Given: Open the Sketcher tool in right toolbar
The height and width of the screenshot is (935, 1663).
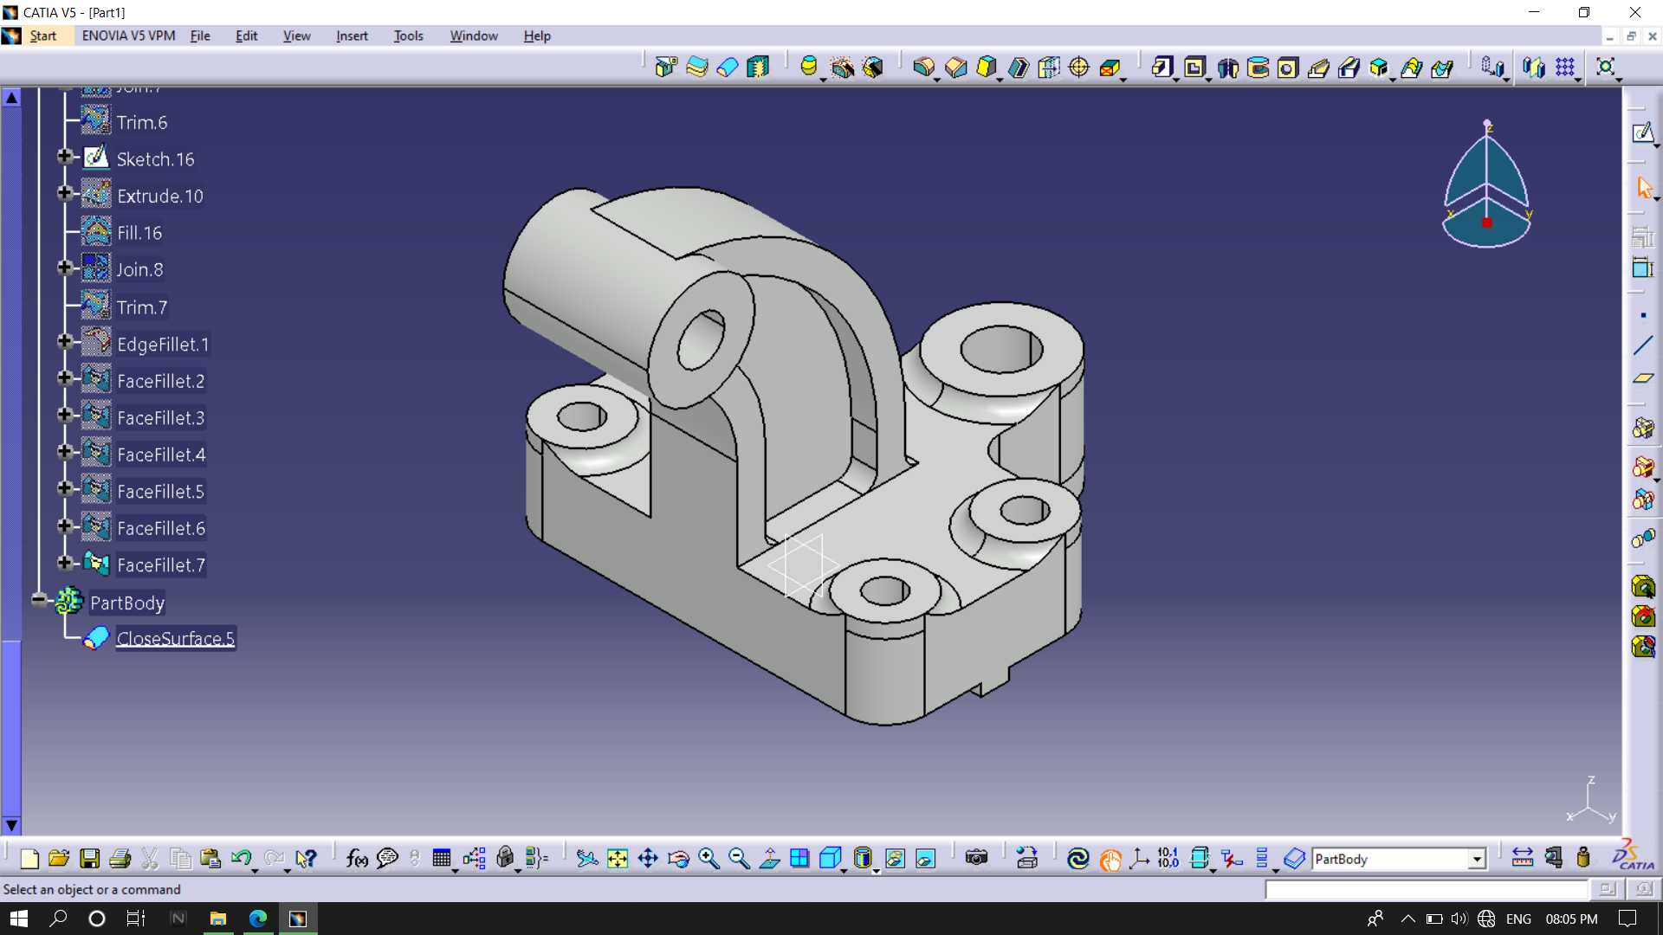Looking at the screenshot, I should (1643, 132).
